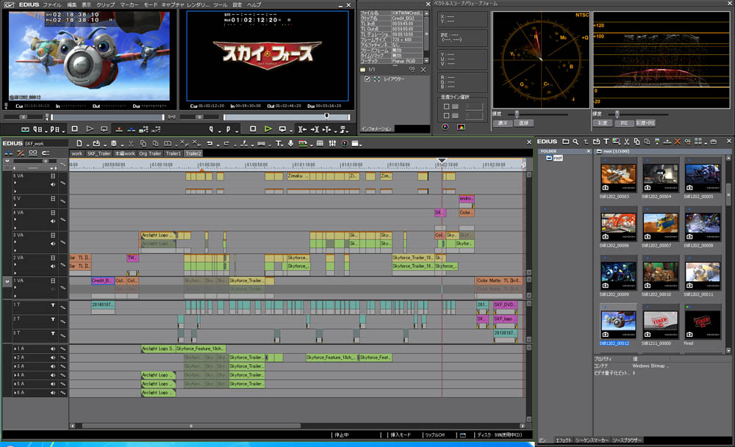The width and height of the screenshot is (735, 447).
Task: Click the Voice-over microphone icon
Action: pyautogui.click(x=290, y=143)
